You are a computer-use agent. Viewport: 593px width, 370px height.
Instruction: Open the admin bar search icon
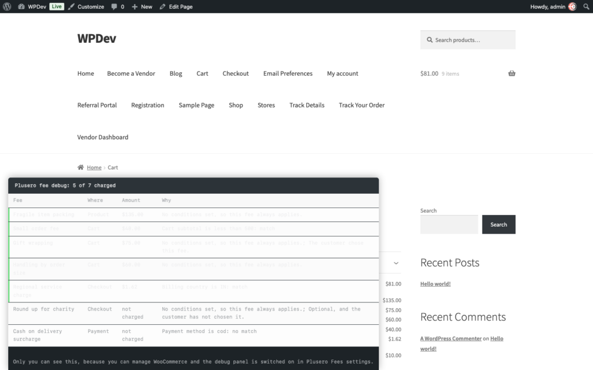pos(586,6)
